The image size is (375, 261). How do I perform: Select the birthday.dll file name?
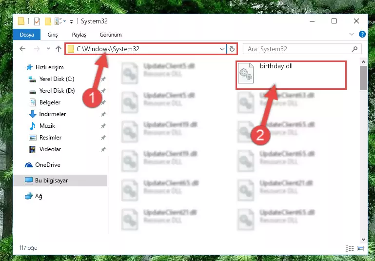coord(276,66)
